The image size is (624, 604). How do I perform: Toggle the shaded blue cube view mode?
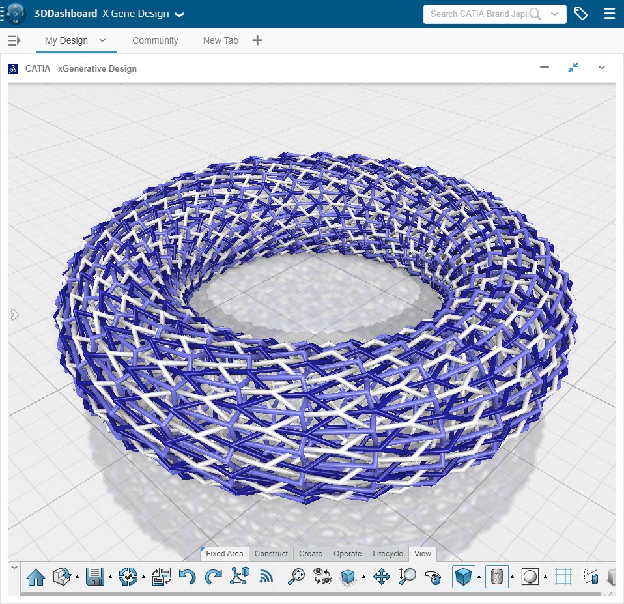point(464,577)
